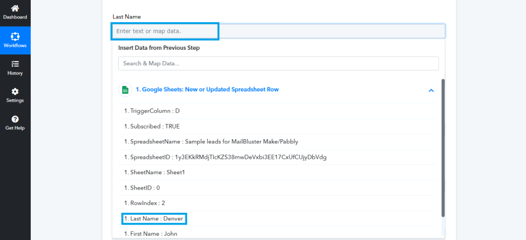Image resolution: width=526 pixels, height=240 pixels.
Task: Select the Subscribed : TRUE entry
Action: (152, 126)
